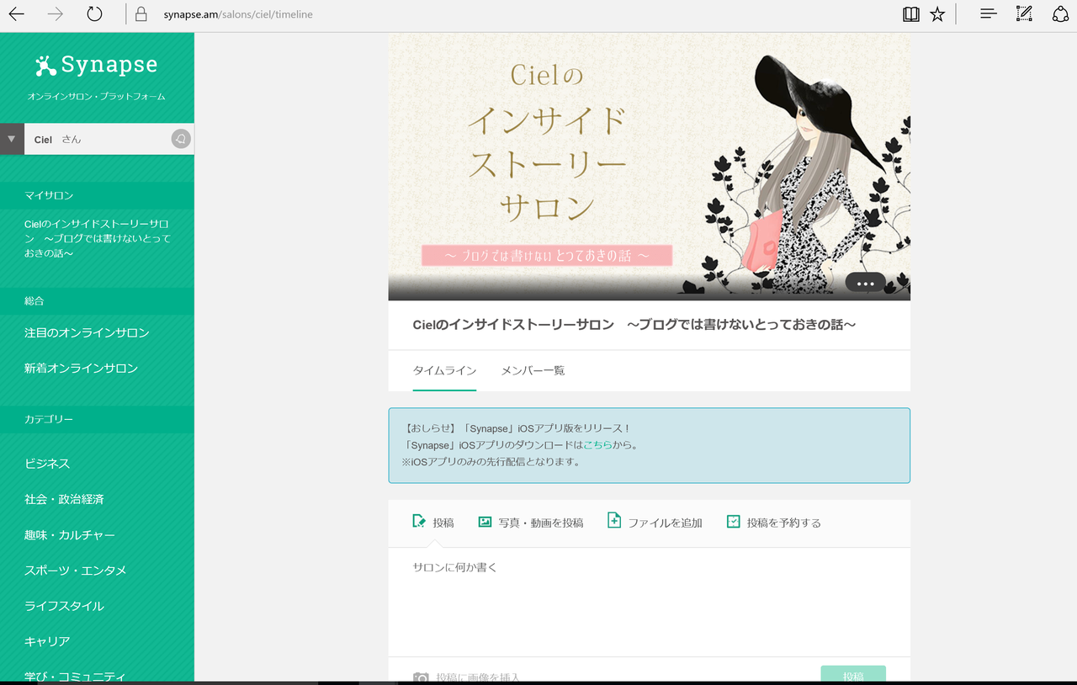Select the 写真・動画を投稿 tab label
The width and height of the screenshot is (1077, 685).
[x=541, y=523]
